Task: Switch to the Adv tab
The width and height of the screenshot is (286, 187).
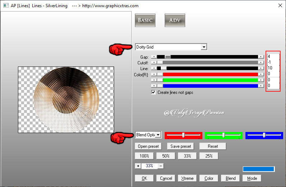Action: (174, 20)
